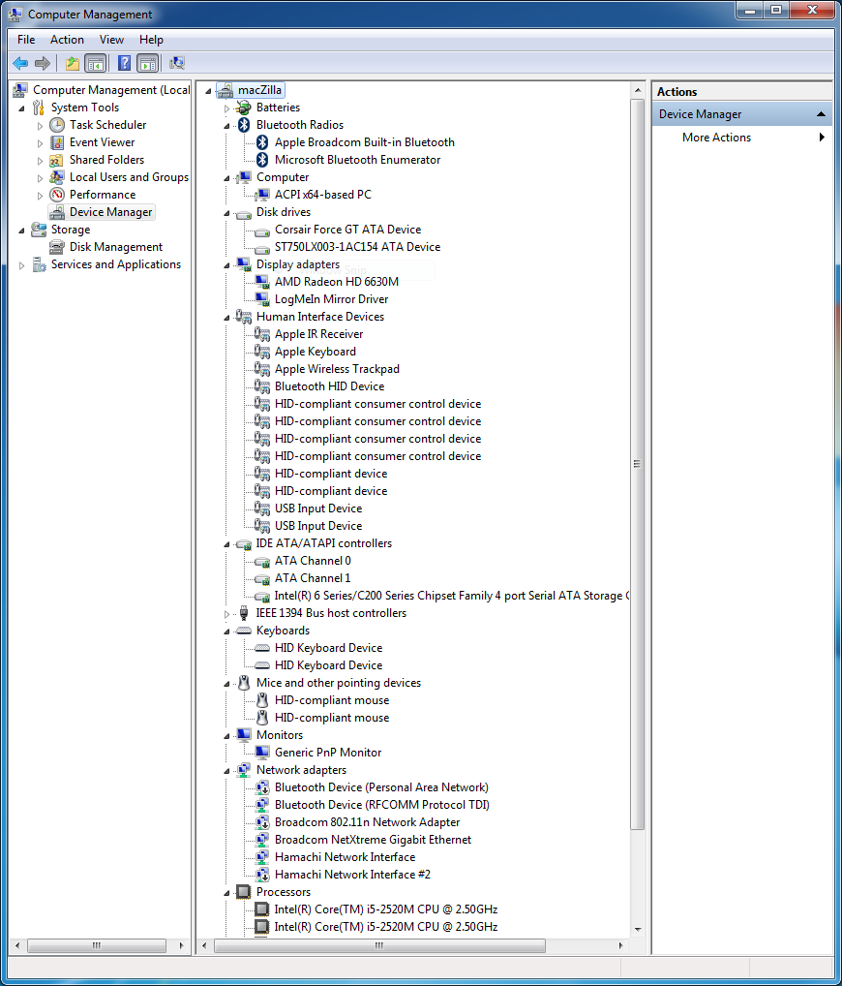This screenshot has height=986, width=842.
Task: Collapse the Disk drives node
Action: click(x=226, y=213)
